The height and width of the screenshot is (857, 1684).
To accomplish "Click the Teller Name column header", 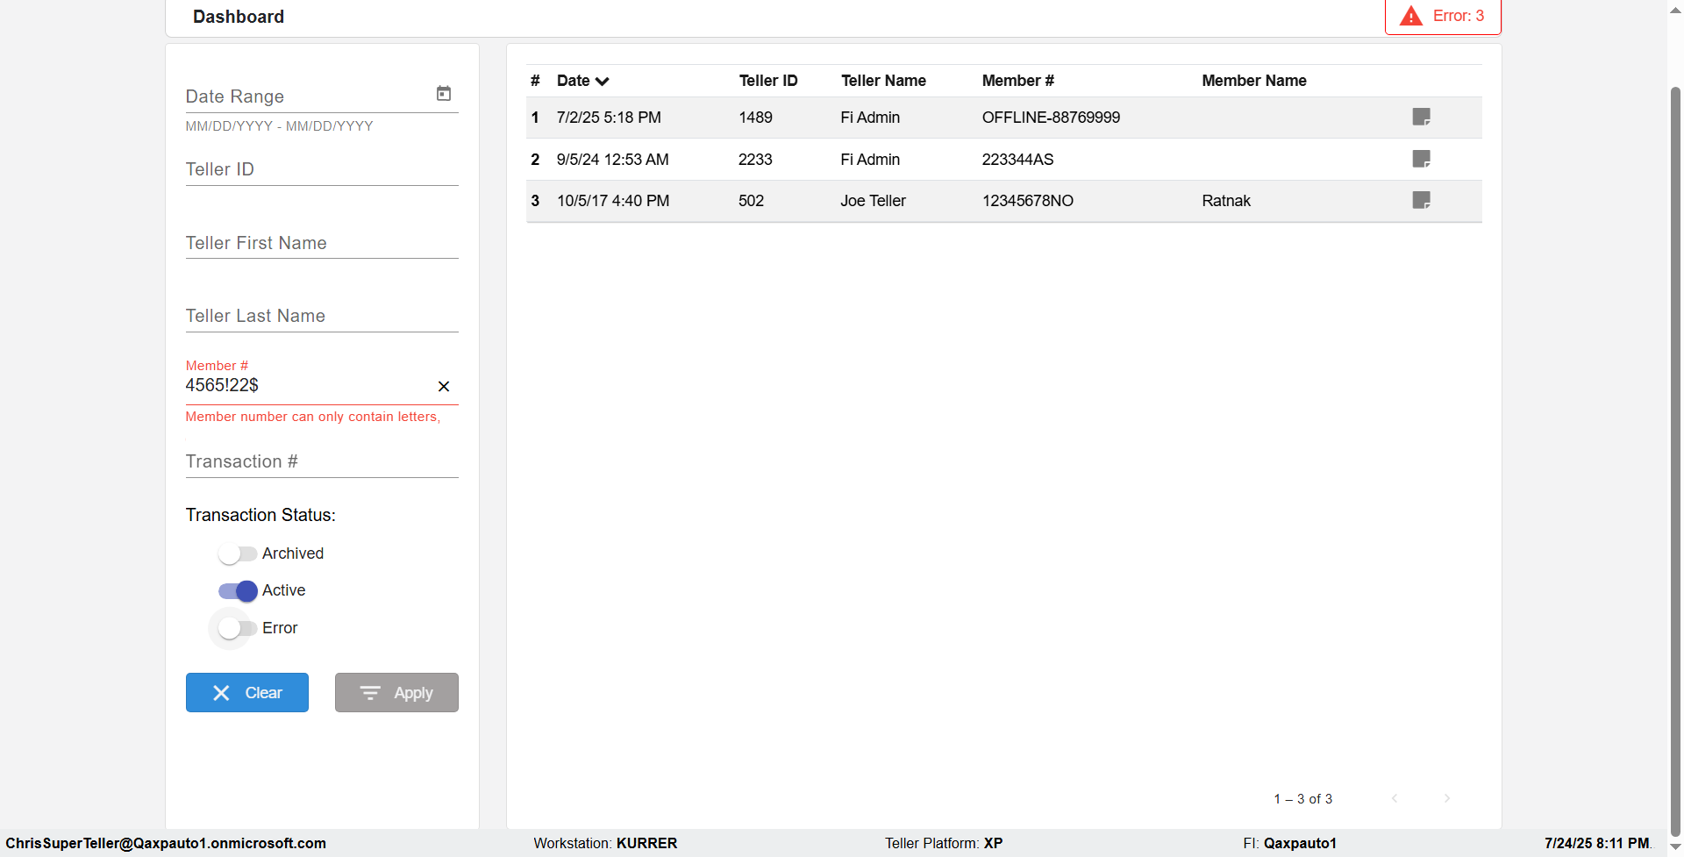I will pos(883,81).
